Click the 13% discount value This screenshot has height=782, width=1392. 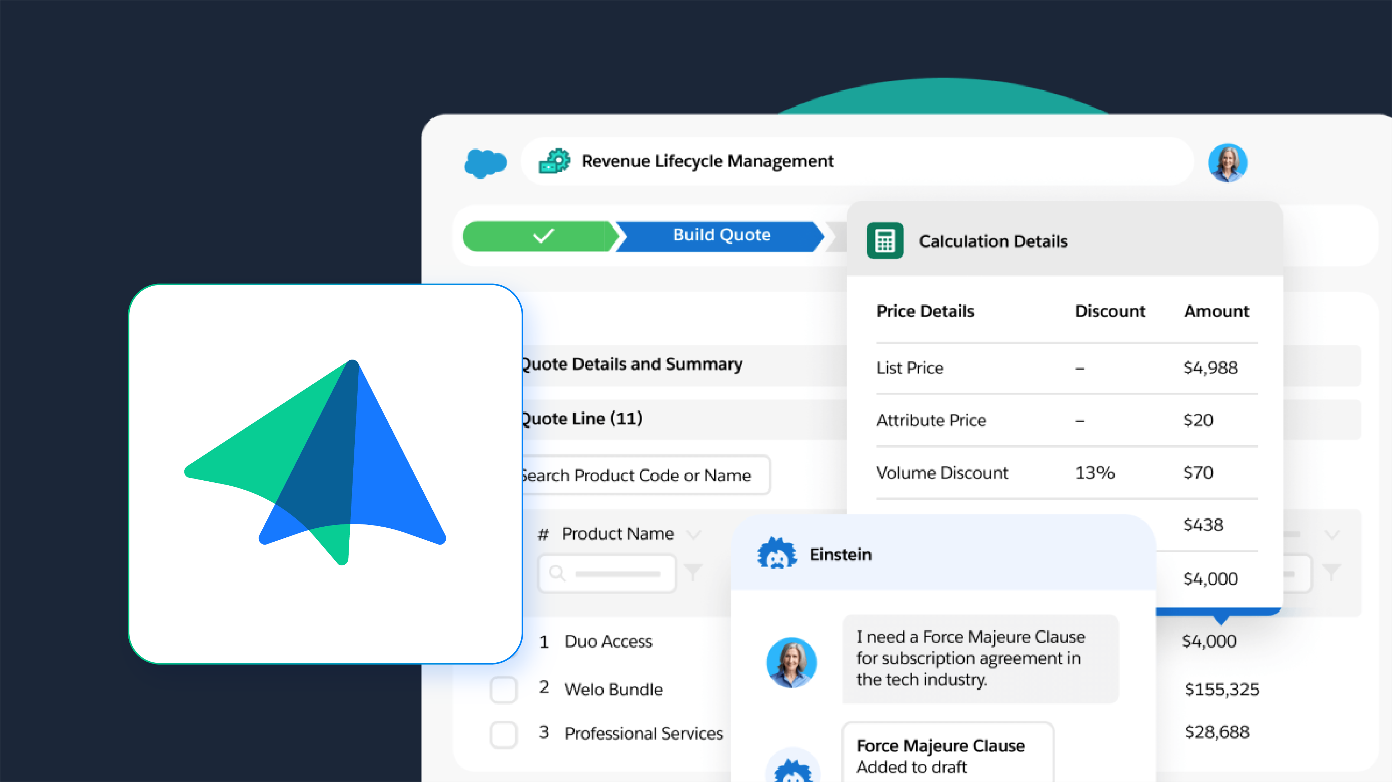pos(1095,473)
